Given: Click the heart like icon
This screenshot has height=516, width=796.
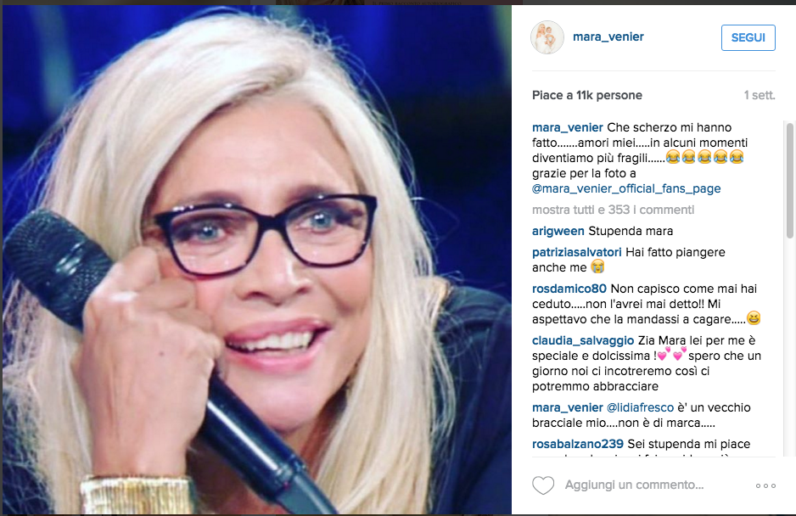Looking at the screenshot, I should (x=542, y=485).
